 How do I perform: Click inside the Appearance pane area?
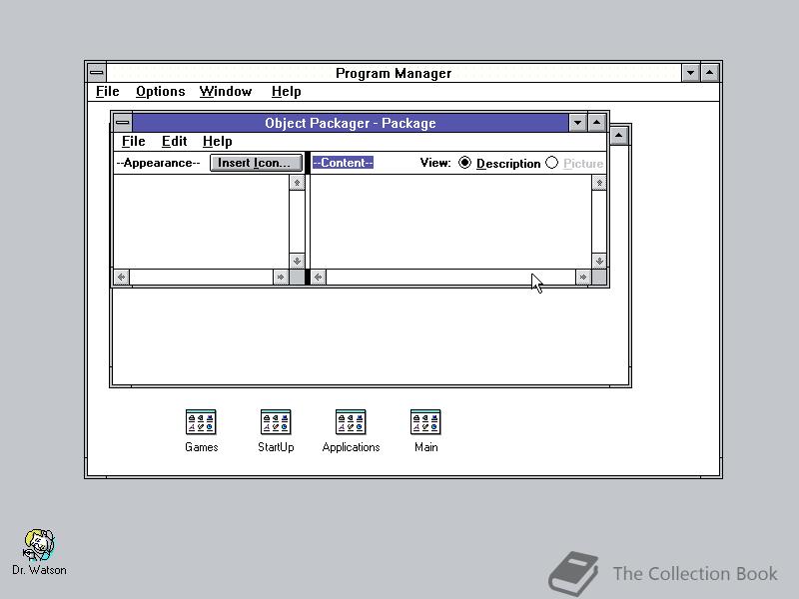click(x=201, y=222)
